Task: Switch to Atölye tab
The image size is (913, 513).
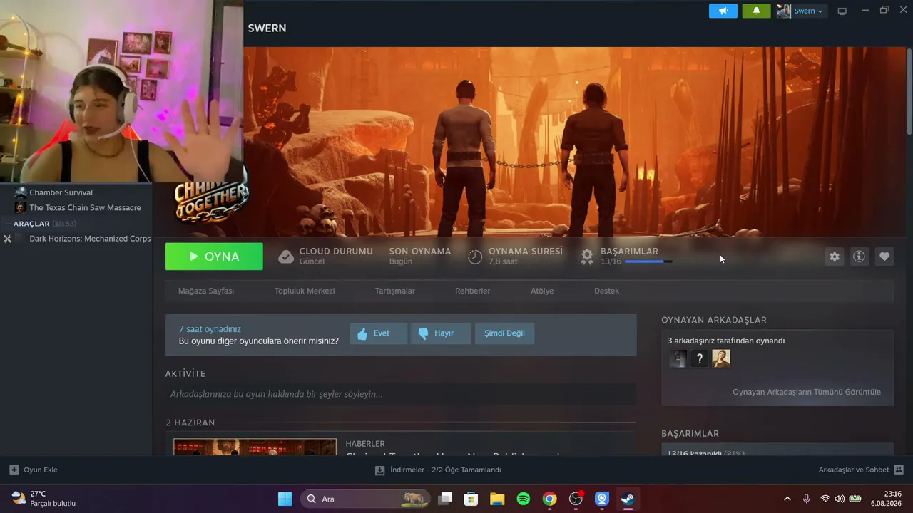Action: click(x=542, y=291)
